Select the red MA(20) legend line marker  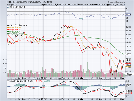point(8,30)
